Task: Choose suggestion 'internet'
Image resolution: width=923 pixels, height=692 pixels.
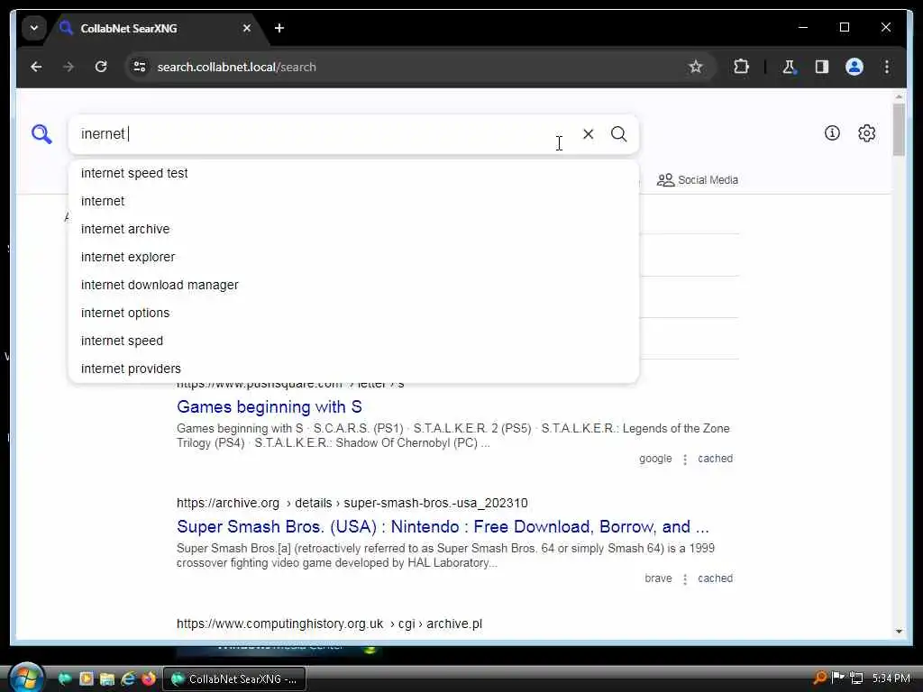Action: [x=353, y=201]
